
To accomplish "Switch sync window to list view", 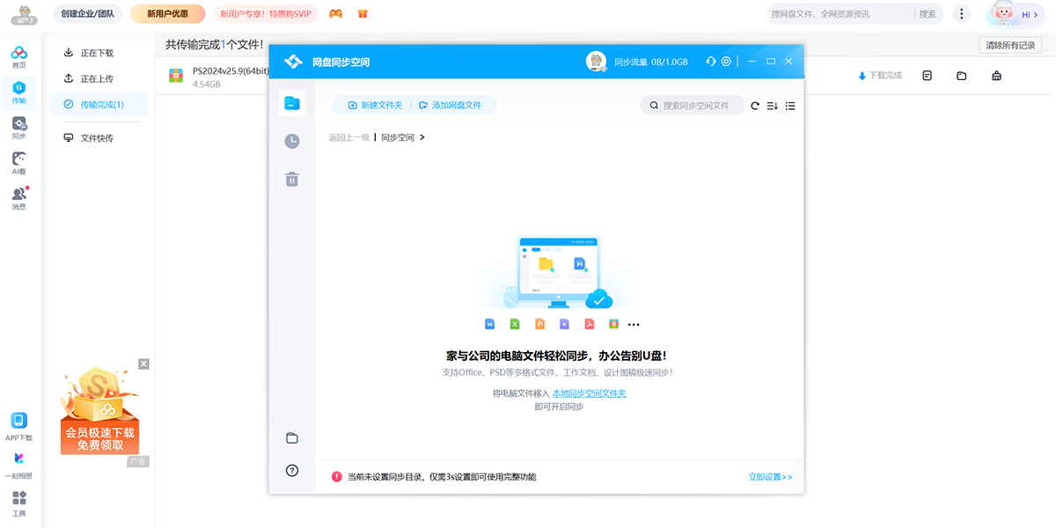I will tap(790, 106).
